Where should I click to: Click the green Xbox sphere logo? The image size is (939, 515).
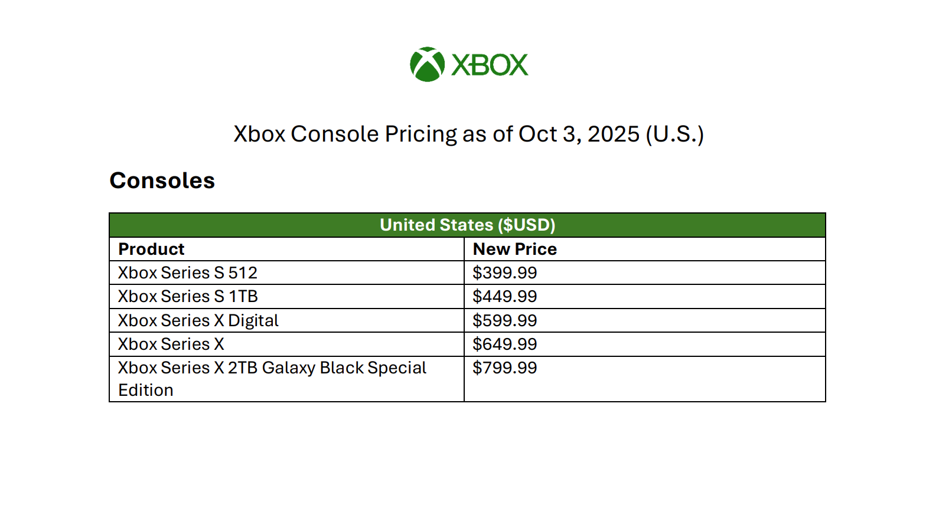click(x=427, y=64)
